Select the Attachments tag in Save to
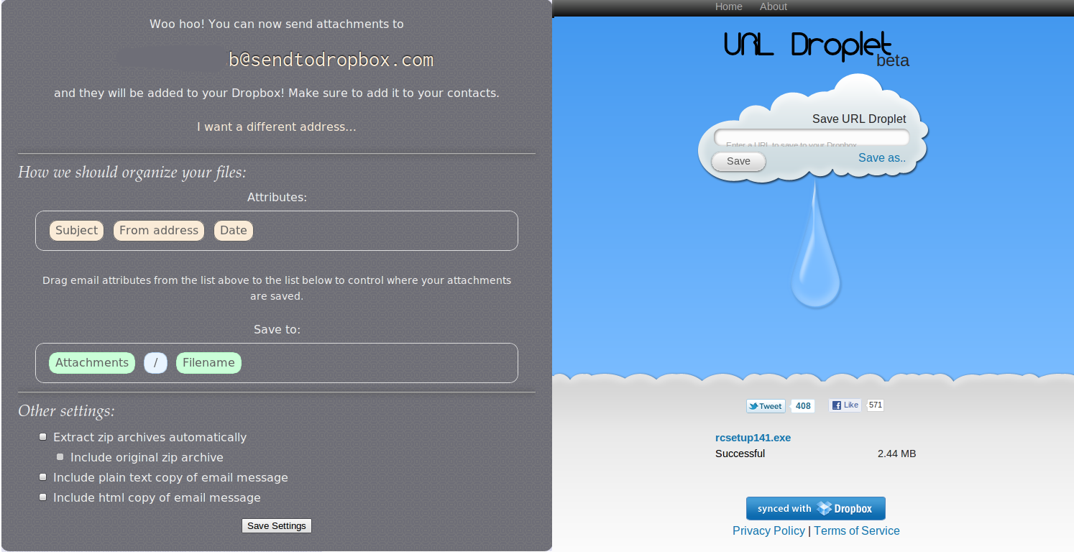The width and height of the screenshot is (1074, 552). pos(92,363)
